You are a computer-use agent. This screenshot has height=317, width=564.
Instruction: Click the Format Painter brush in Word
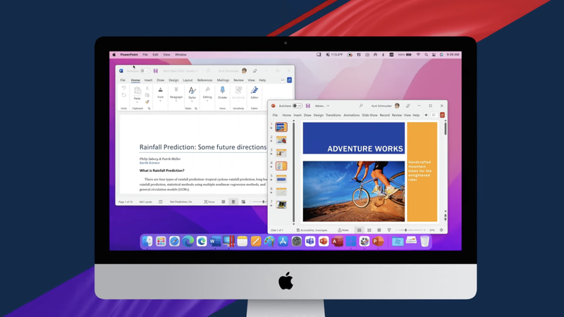pyautogui.click(x=147, y=101)
